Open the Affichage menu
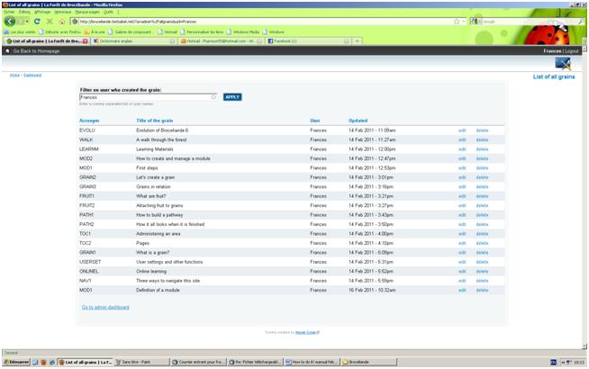 42,12
